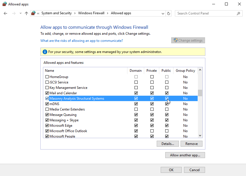Click the Private column header
This screenshot has height=176, width=246.
(152, 71)
